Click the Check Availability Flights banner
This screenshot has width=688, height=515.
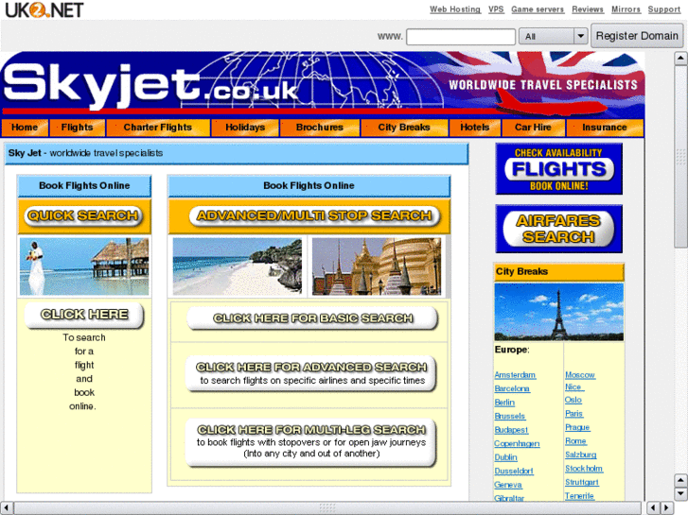pos(558,169)
